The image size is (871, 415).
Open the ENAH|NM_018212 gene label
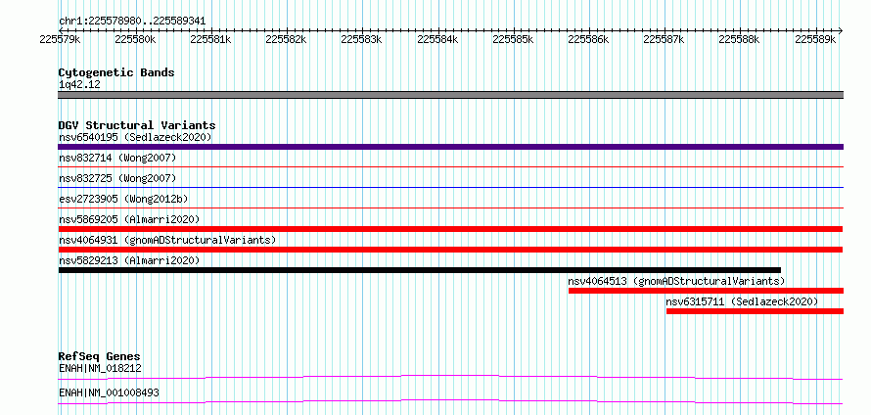(x=100, y=368)
